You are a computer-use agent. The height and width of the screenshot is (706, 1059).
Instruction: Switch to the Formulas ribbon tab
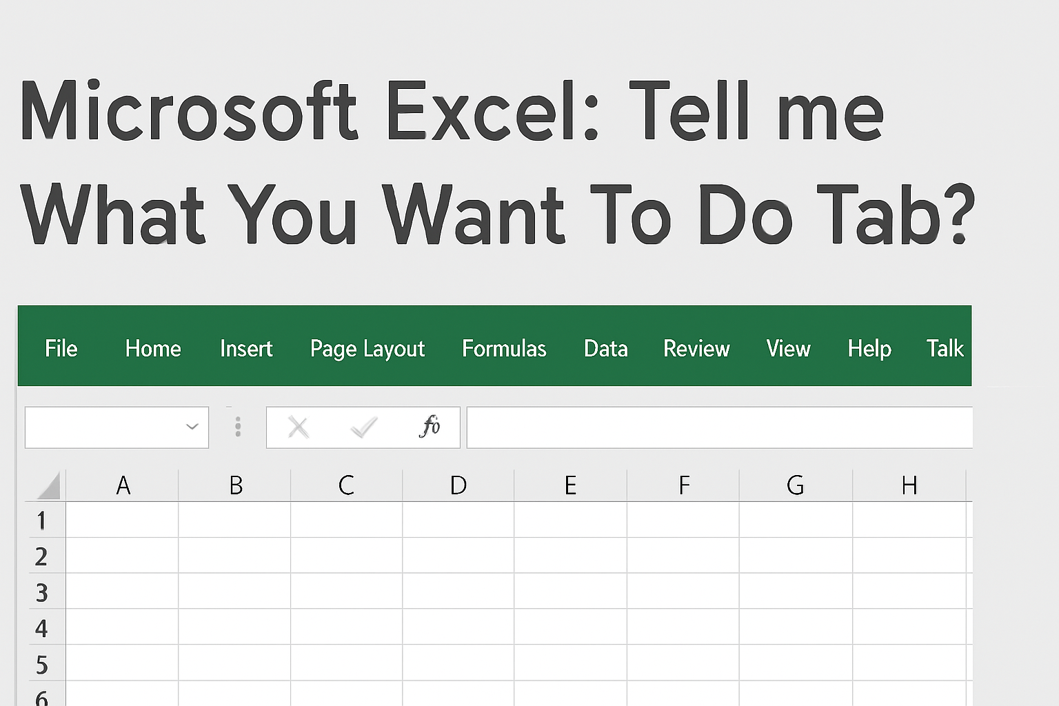tap(504, 349)
